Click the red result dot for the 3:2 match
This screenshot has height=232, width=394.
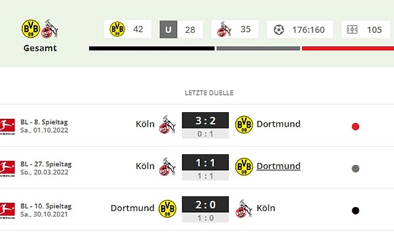tap(355, 127)
